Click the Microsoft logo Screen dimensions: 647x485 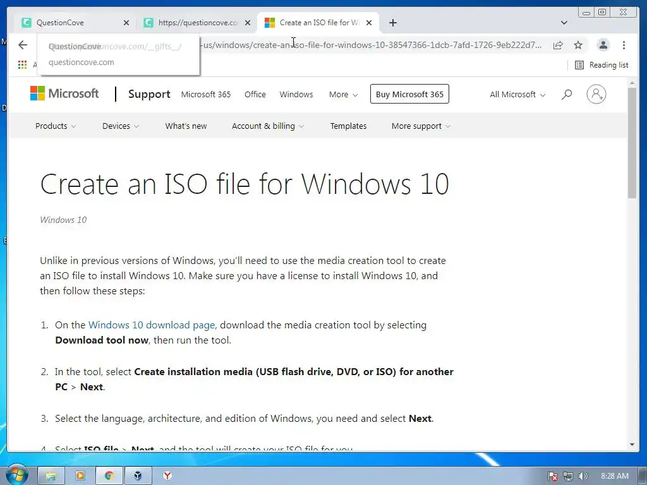[x=64, y=93]
